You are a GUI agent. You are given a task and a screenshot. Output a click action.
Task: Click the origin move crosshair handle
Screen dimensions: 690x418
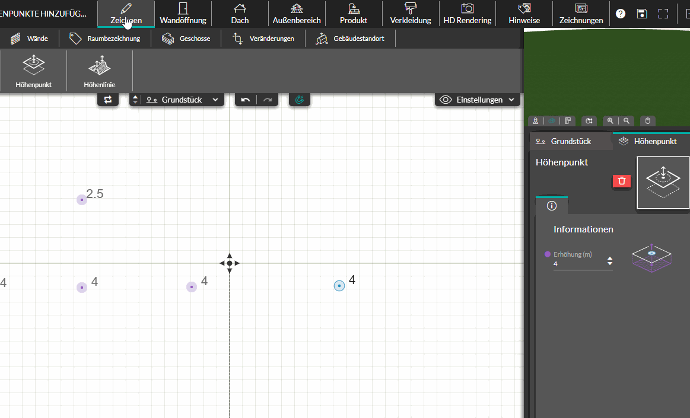click(x=229, y=263)
